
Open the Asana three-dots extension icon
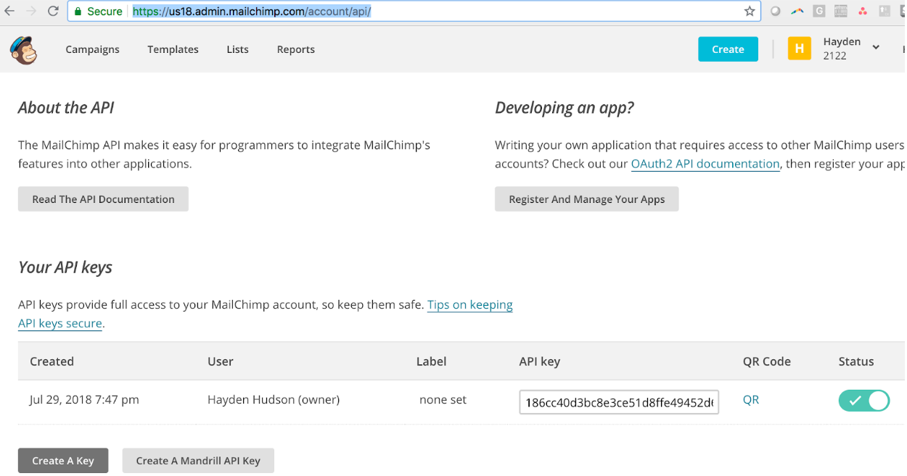coord(863,11)
